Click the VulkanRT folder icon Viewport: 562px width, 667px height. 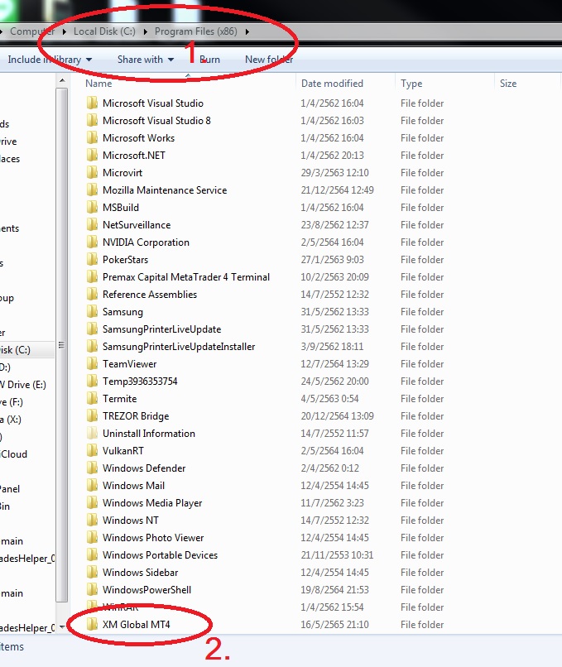(x=92, y=451)
